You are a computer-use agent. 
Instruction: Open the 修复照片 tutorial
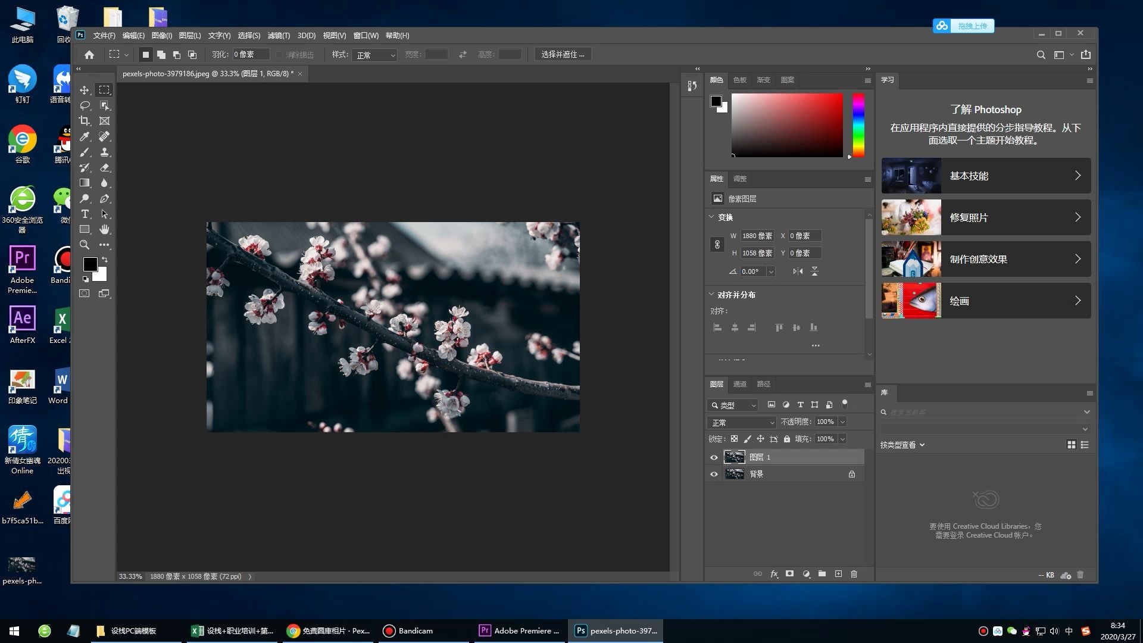(x=986, y=217)
